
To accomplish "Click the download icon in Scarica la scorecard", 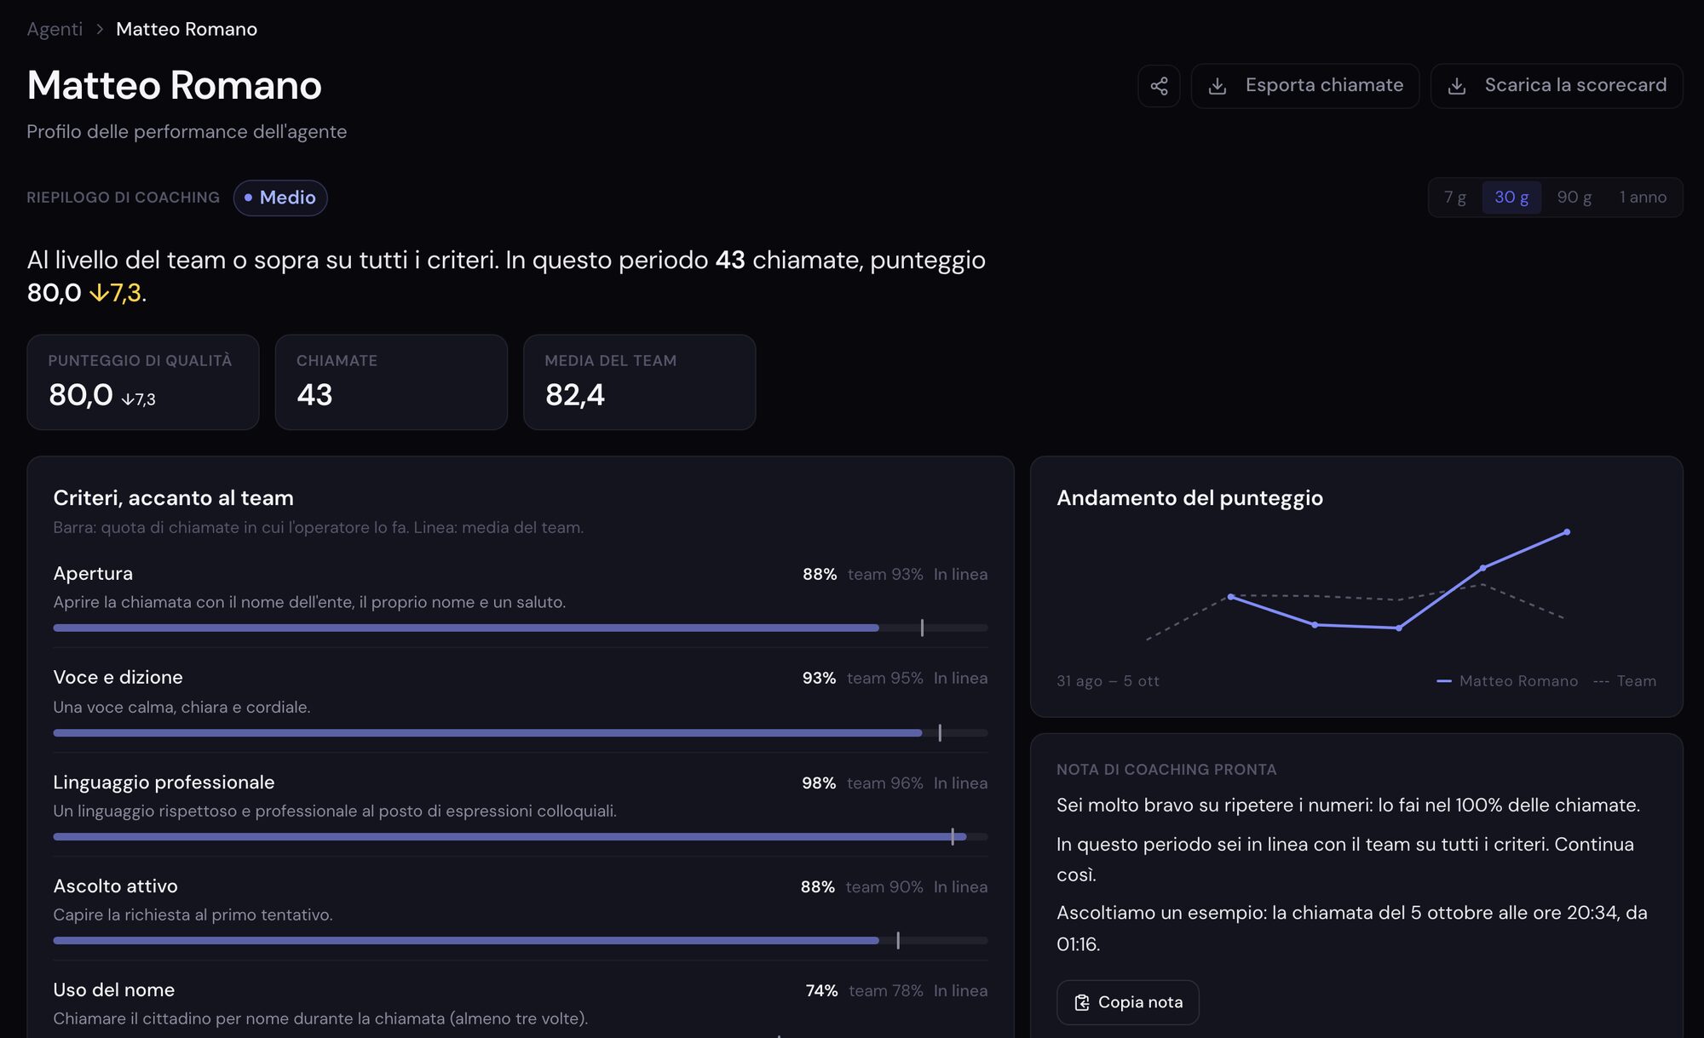I will coord(1457,86).
